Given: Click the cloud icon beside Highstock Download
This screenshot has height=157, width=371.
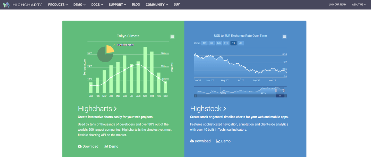Looking at the screenshot, I should [192, 141].
